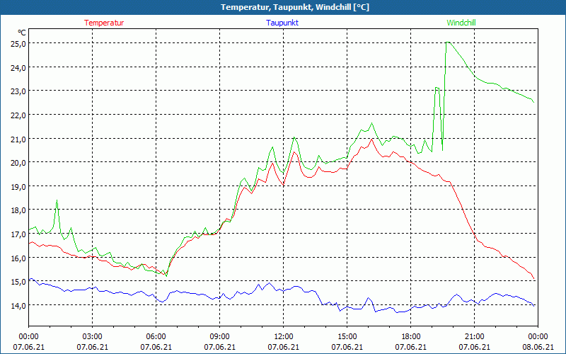Click the 18:00 time label on x-axis
The image size is (566, 354).
pos(411,337)
